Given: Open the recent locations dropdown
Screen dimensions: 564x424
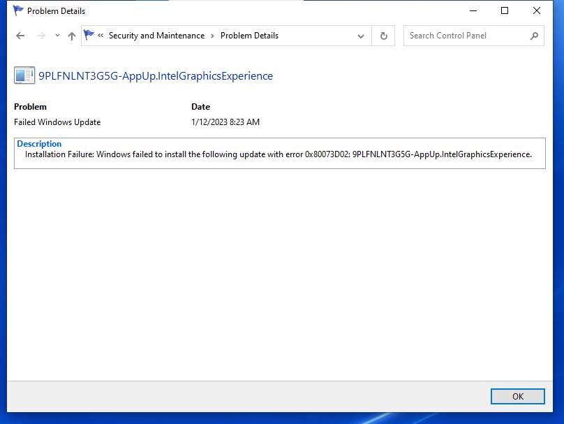Looking at the screenshot, I should pyautogui.click(x=57, y=36).
